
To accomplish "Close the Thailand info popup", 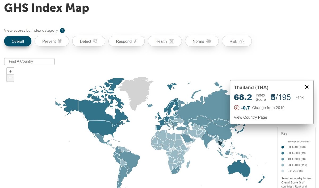I will coord(307,87).
